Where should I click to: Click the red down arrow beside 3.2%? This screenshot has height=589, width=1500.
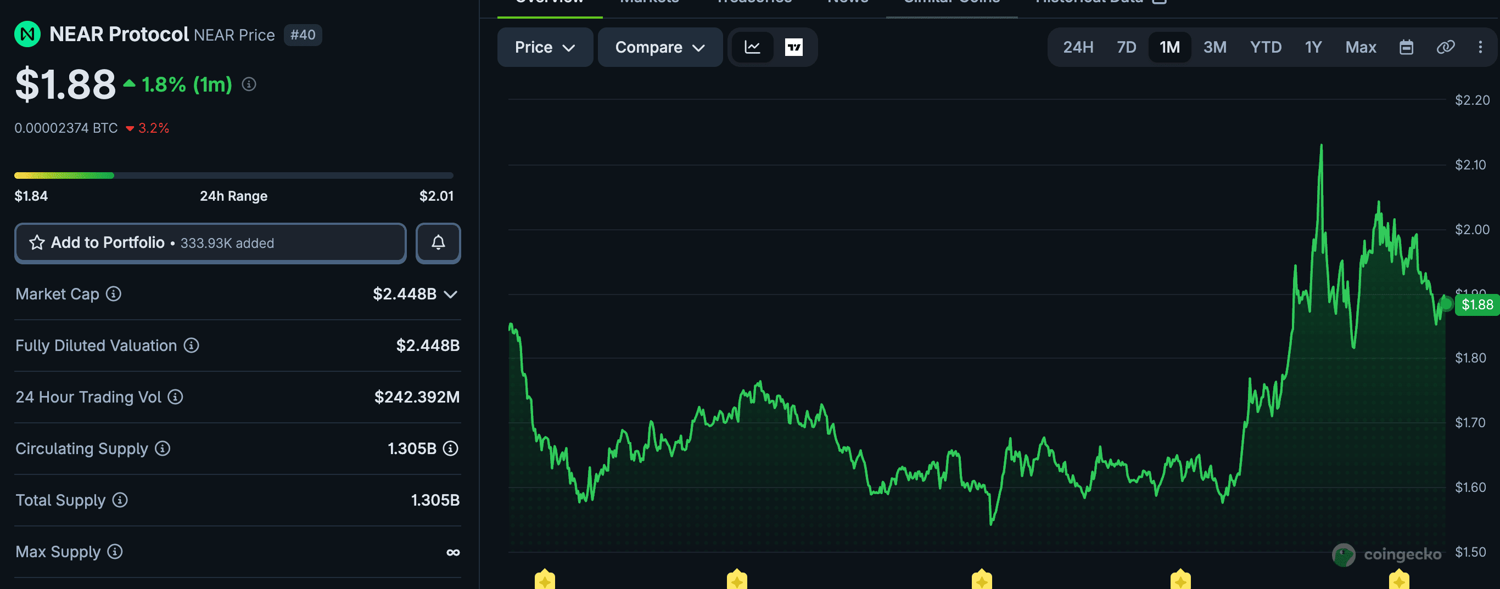click(x=130, y=128)
